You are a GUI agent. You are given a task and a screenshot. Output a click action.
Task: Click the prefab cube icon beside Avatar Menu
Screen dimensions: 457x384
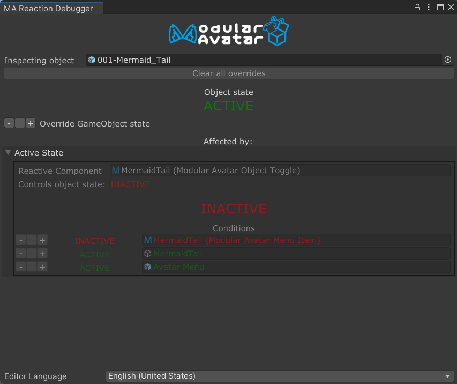pos(148,267)
